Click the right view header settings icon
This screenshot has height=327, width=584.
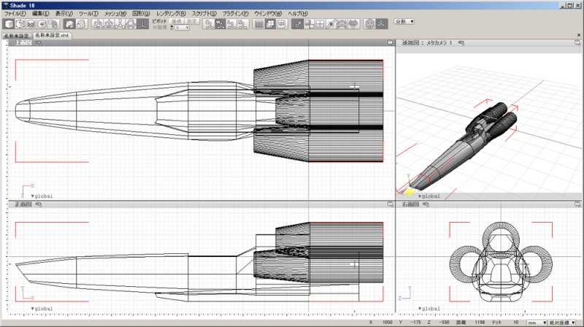pos(426,204)
